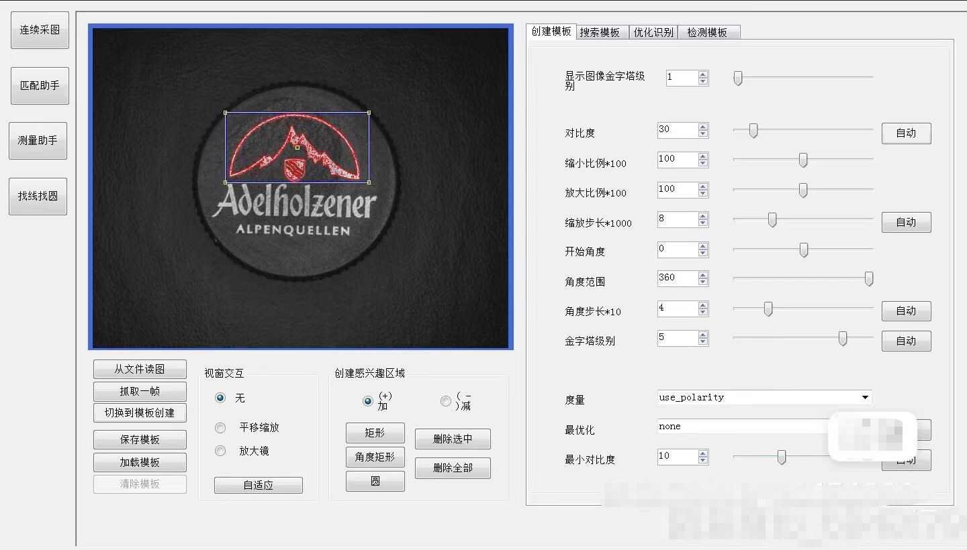Click the 缩小比例*100 slider handle
This screenshot has height=550, width=967.
[803, 160]
